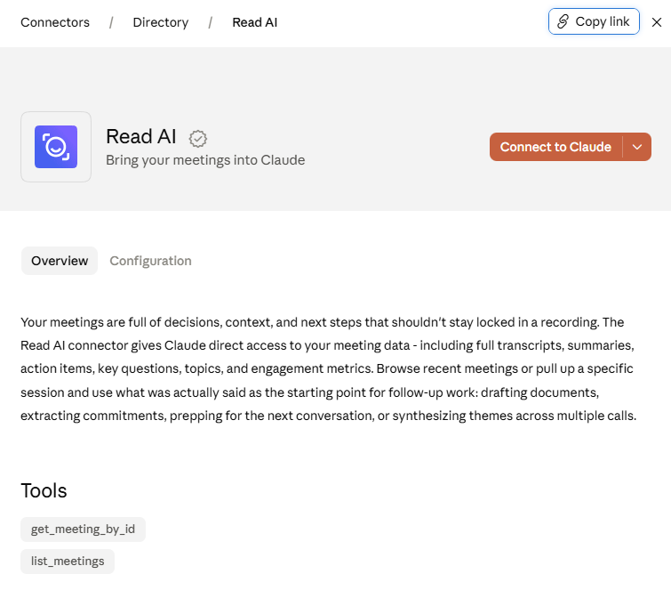Expand the Connect to Claude dropdown arrow
This screenshot has height=590, width=671.
coord(637,147)
